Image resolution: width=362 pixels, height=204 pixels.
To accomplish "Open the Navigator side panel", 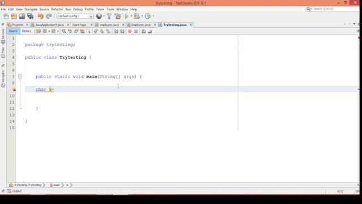I will [3, 79].
